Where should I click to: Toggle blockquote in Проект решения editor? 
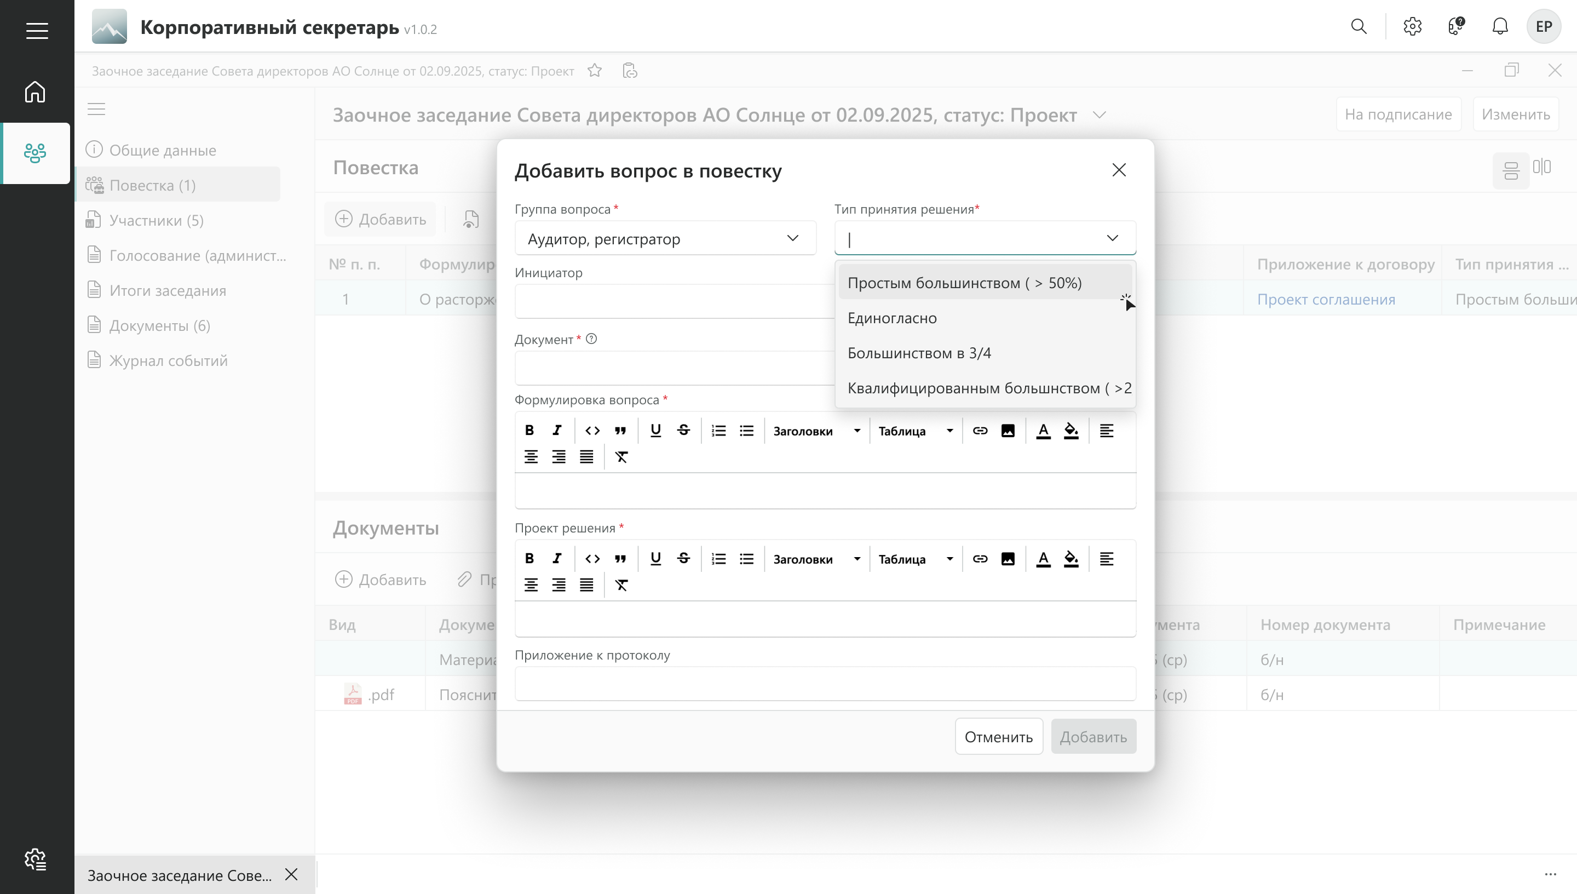620,559
